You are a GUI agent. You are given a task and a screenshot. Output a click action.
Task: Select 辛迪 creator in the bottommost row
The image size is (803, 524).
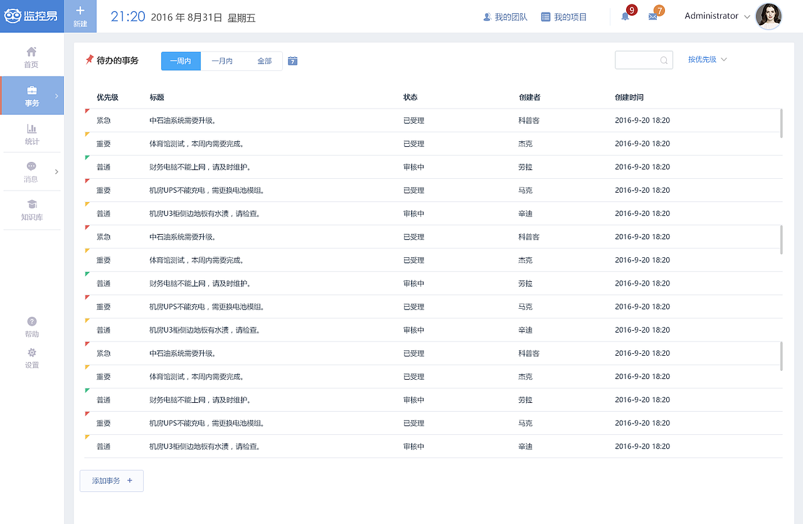pyautogui.click(x=525, y=446)
